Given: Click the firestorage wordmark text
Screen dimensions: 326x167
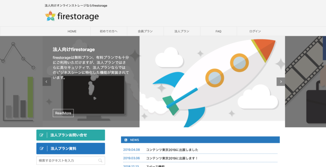Looking at the screenshot, I should point(78,17).
